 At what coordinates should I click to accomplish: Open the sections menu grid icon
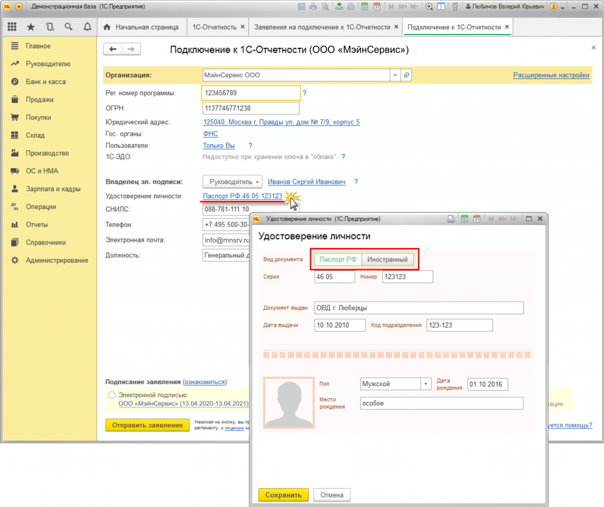(x=12, y=27)
